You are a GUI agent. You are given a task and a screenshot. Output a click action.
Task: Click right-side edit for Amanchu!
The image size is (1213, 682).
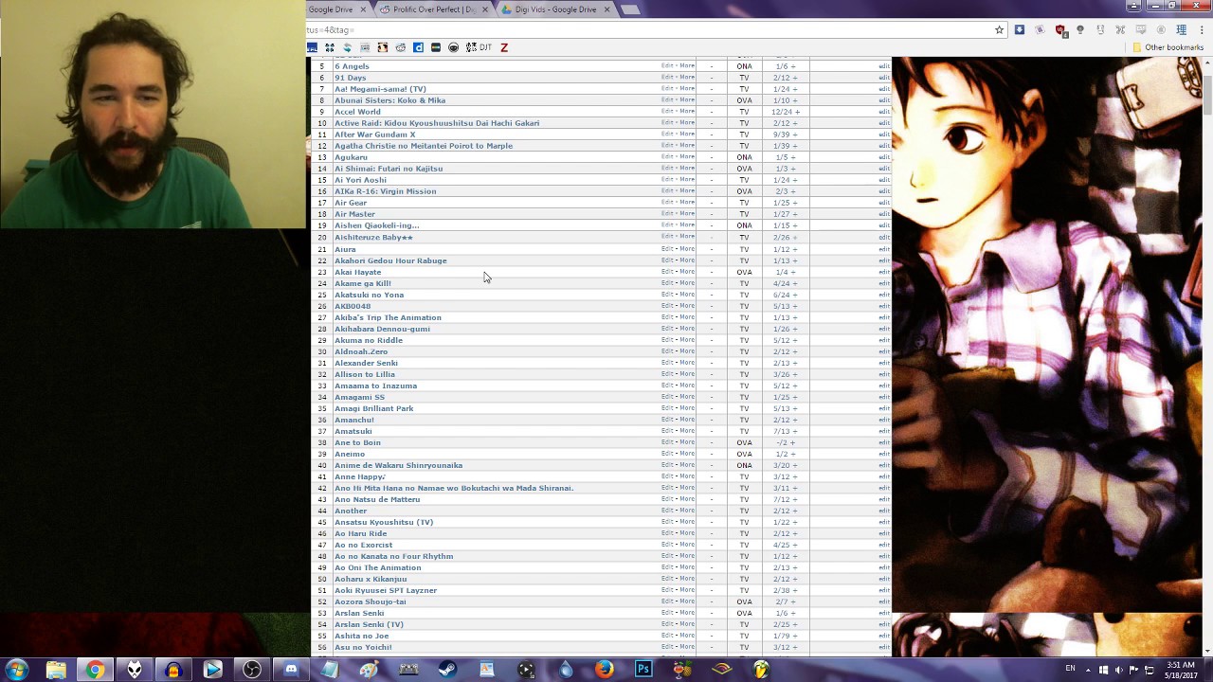coord(884,420)
